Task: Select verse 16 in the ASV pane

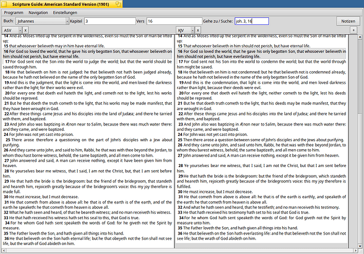Action: (87, 54)
